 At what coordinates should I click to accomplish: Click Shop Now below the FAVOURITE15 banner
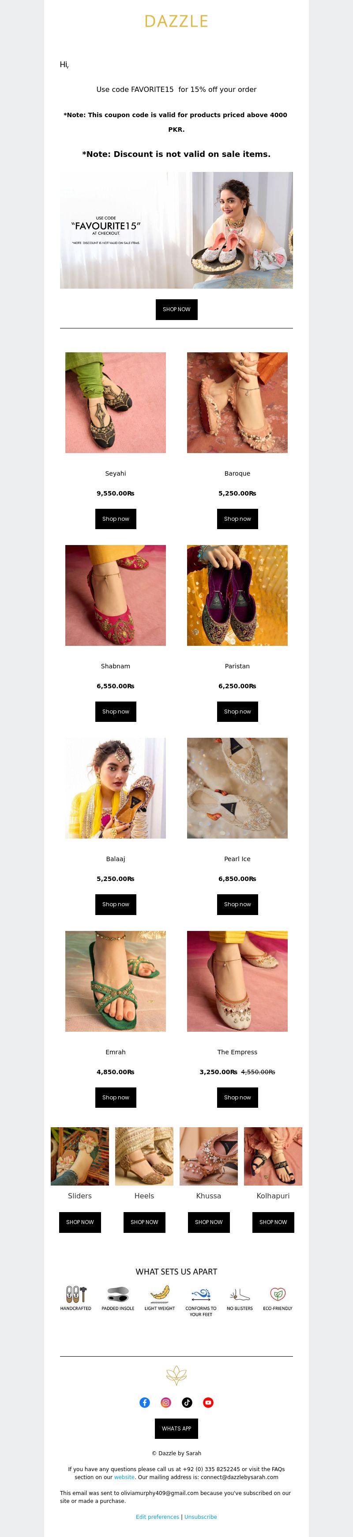(176, 309)
